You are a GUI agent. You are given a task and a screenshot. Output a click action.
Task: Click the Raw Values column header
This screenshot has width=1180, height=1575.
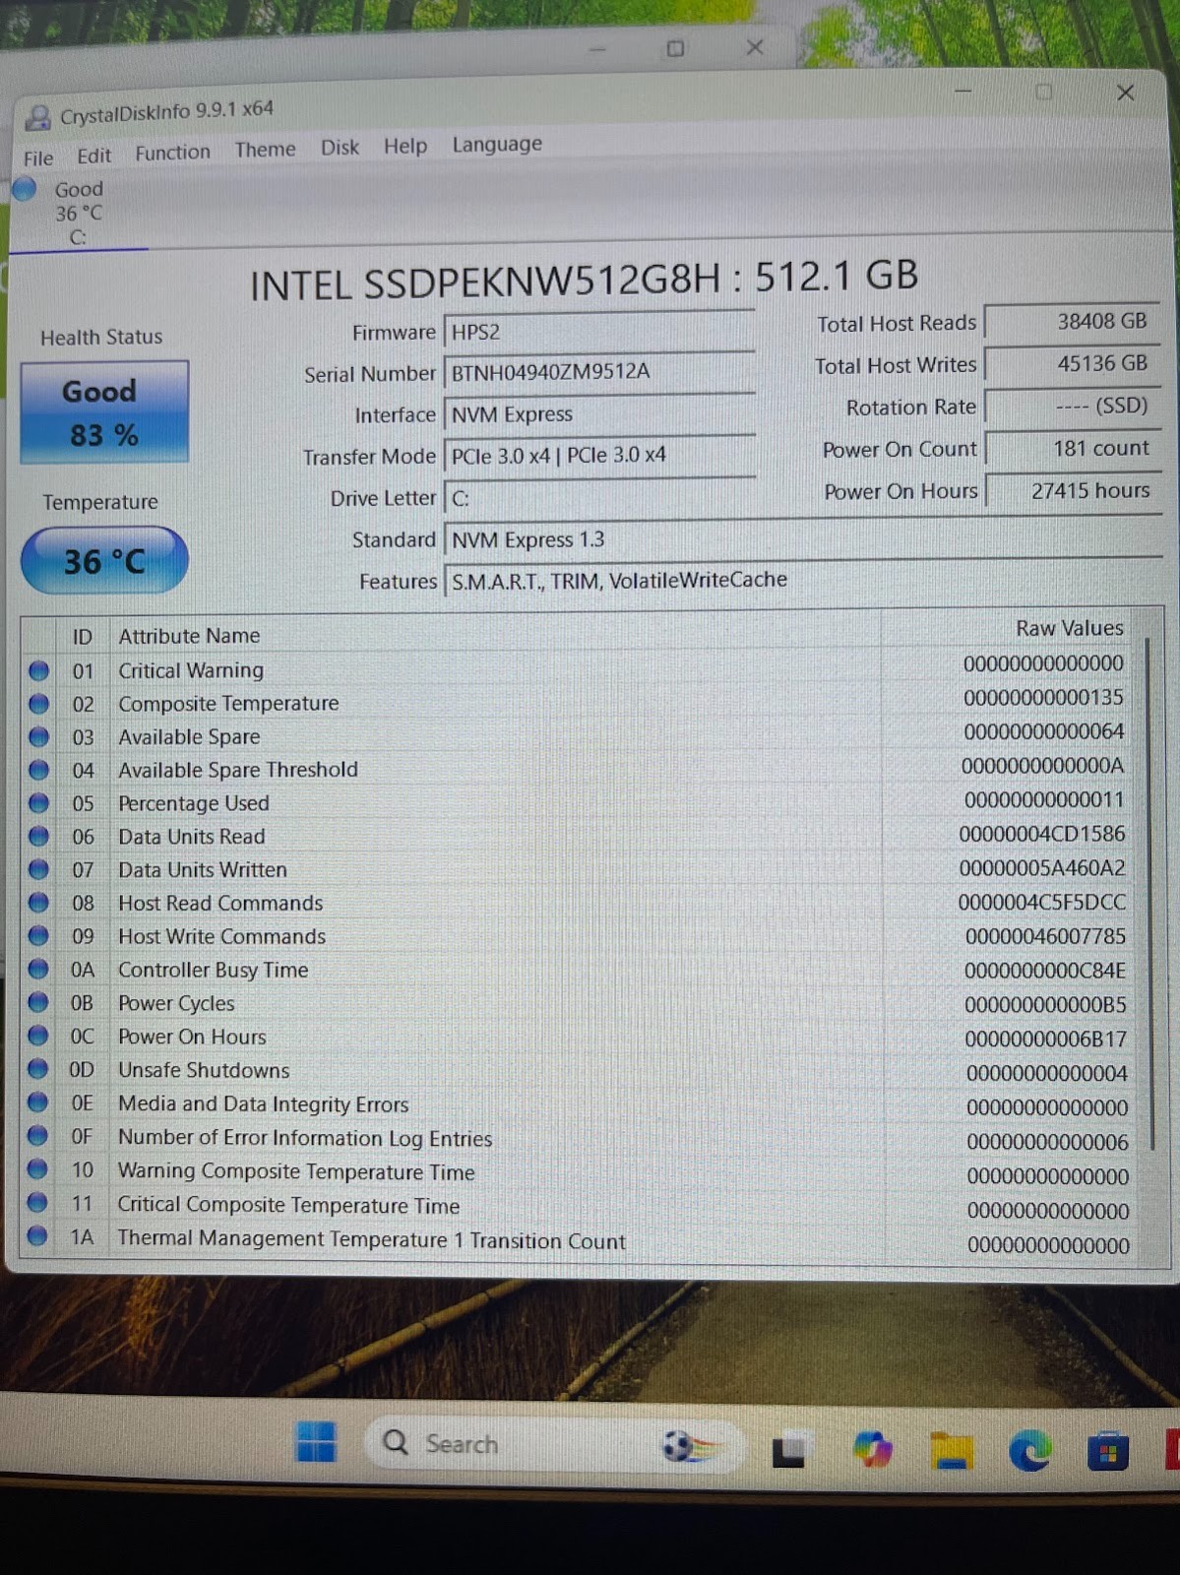pos(1070,628)
